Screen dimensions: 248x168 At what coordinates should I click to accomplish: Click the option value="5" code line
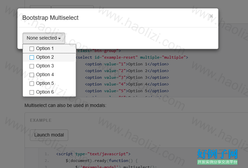pos(127,91)
